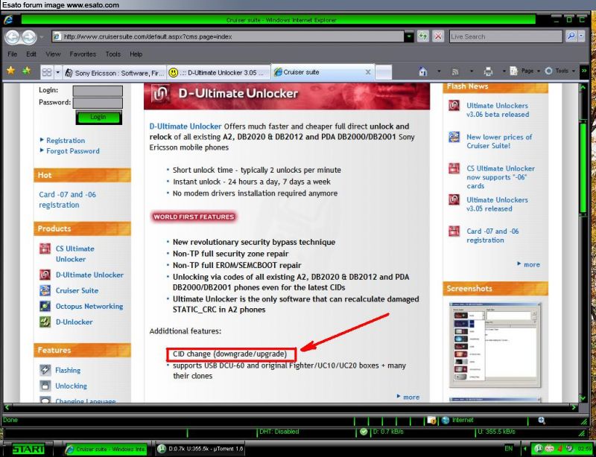Open the Edit menu
Viewport: 596px width, 457px height.
(31, 54)
